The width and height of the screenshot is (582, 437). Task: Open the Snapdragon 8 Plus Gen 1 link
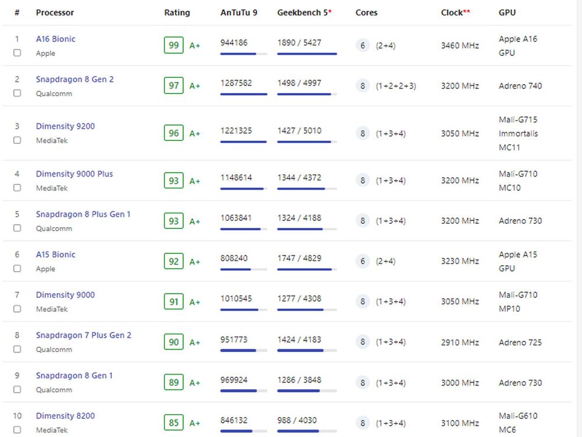(x=83, y=214)
